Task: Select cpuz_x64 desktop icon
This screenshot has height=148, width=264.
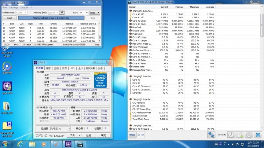Action: point(7,88)
